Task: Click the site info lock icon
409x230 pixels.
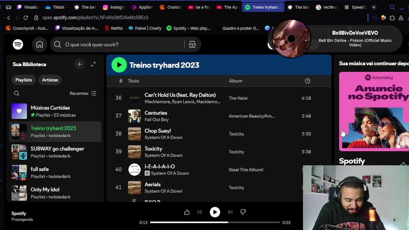Action: (36, 18)
